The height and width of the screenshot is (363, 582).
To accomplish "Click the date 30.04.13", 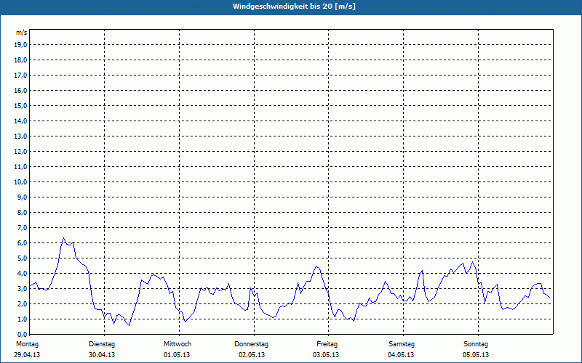I will [x=102, y=355].
